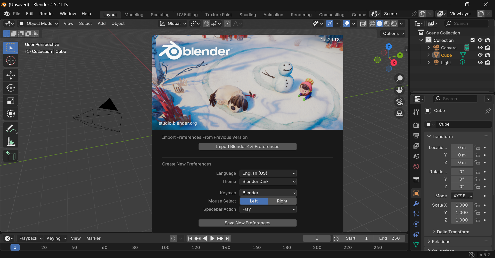Open the Theme dropdown showing Blender Dark
The image size is (495, 258).
point(268,181)
